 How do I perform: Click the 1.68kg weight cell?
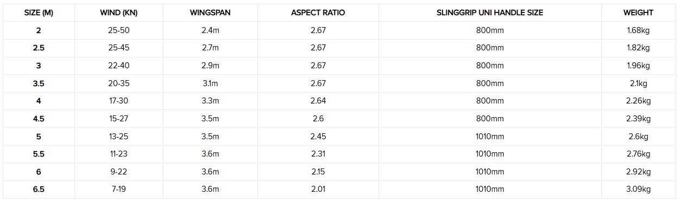tap(638, 30)
